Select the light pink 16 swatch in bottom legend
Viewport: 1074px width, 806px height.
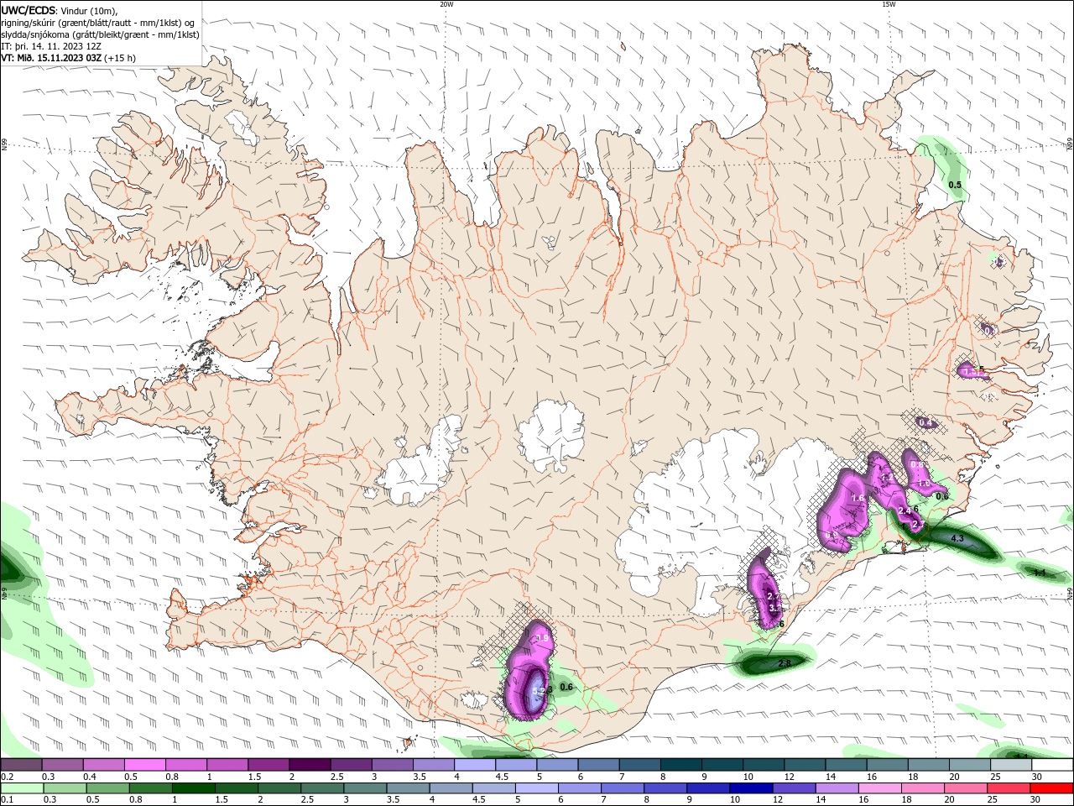tap(880, 788)
